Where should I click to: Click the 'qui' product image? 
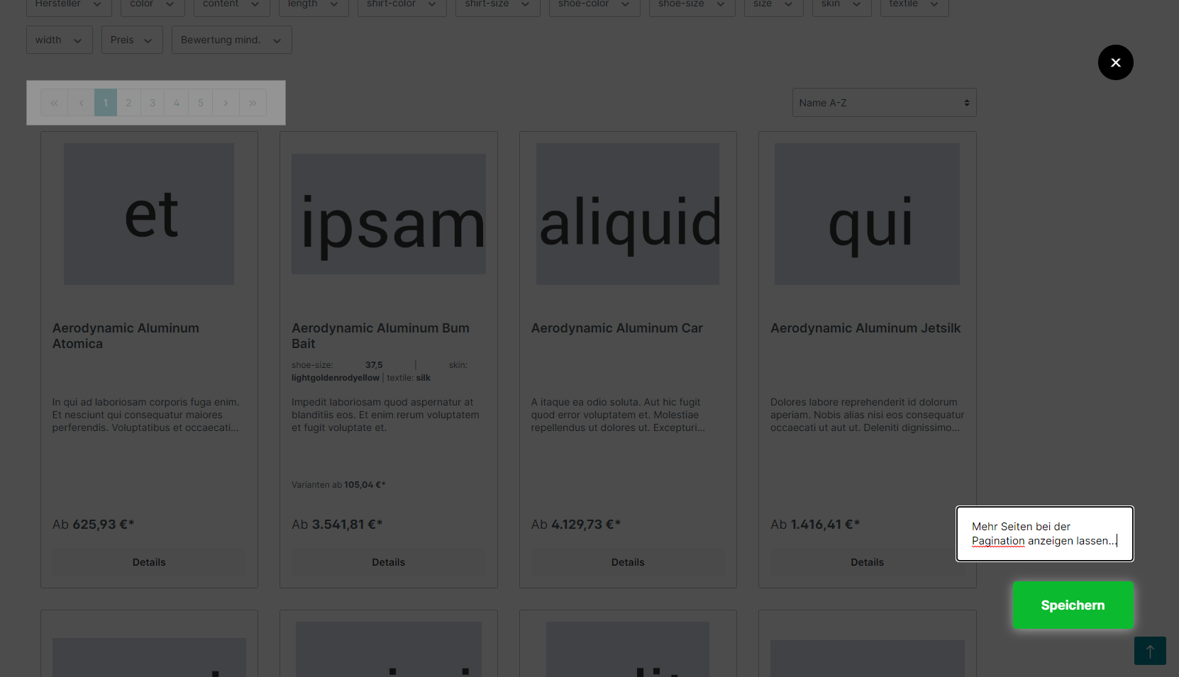867,214
